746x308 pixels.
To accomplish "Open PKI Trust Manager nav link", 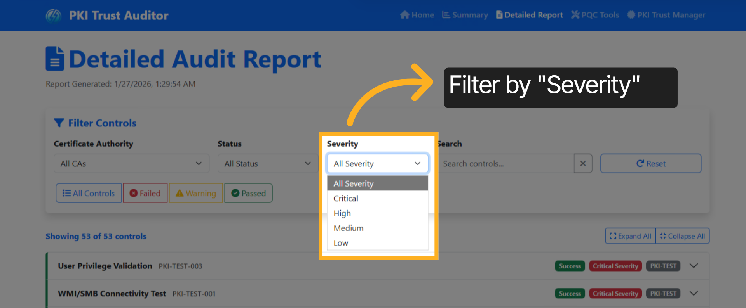I will coord(666,15).
